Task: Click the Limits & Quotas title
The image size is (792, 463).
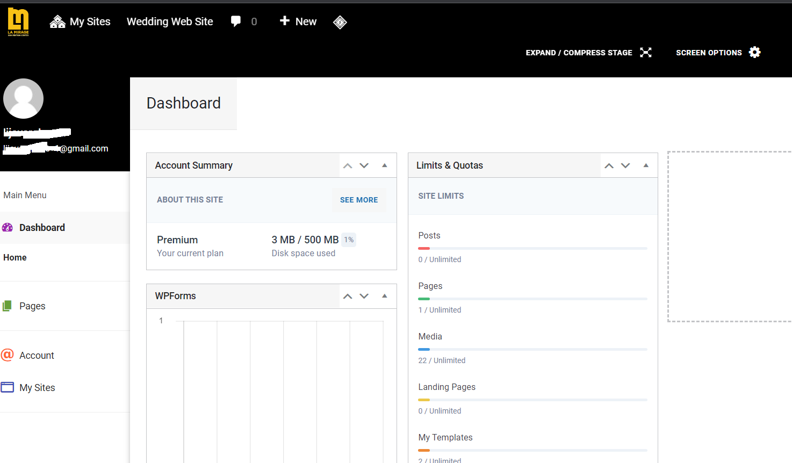Action: click(449, 165)
